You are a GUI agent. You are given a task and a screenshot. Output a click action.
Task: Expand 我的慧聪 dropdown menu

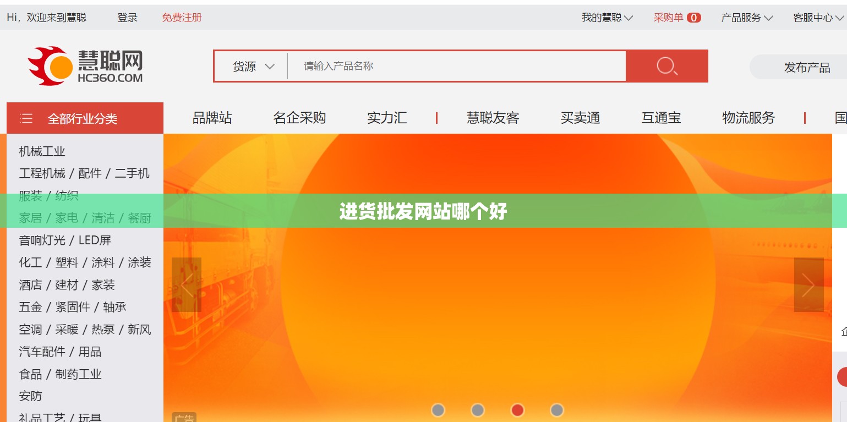click(x=607, y=18)
